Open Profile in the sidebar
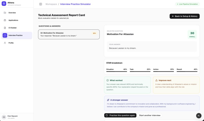Viewport: 204px width, 121px height. click(x=17, y=43)
